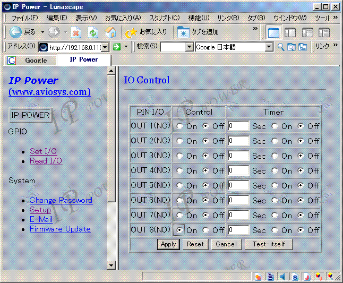
Task: Open the ファイル(F) menu
Action: [25, 18]
